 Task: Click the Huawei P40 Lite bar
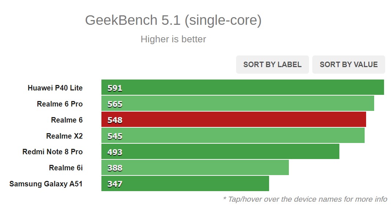243,87
